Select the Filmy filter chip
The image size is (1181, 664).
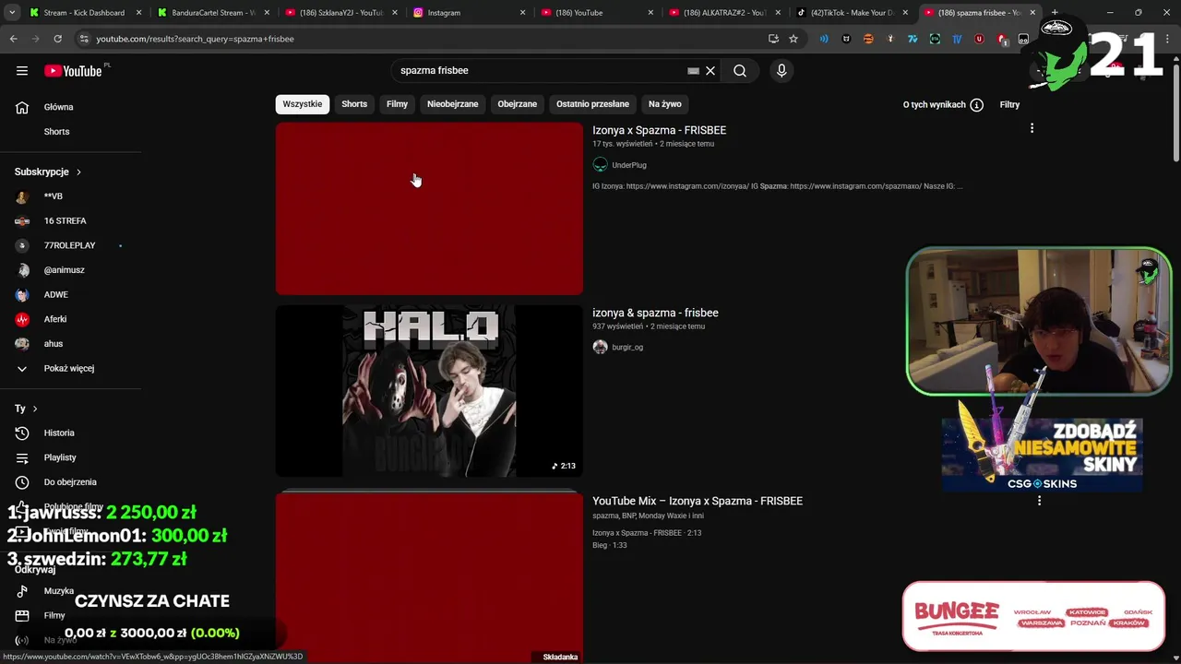pos(397,104)
